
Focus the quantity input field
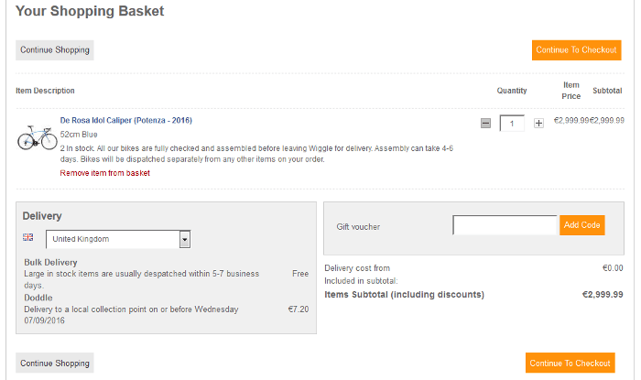click(x=512, y=124)
